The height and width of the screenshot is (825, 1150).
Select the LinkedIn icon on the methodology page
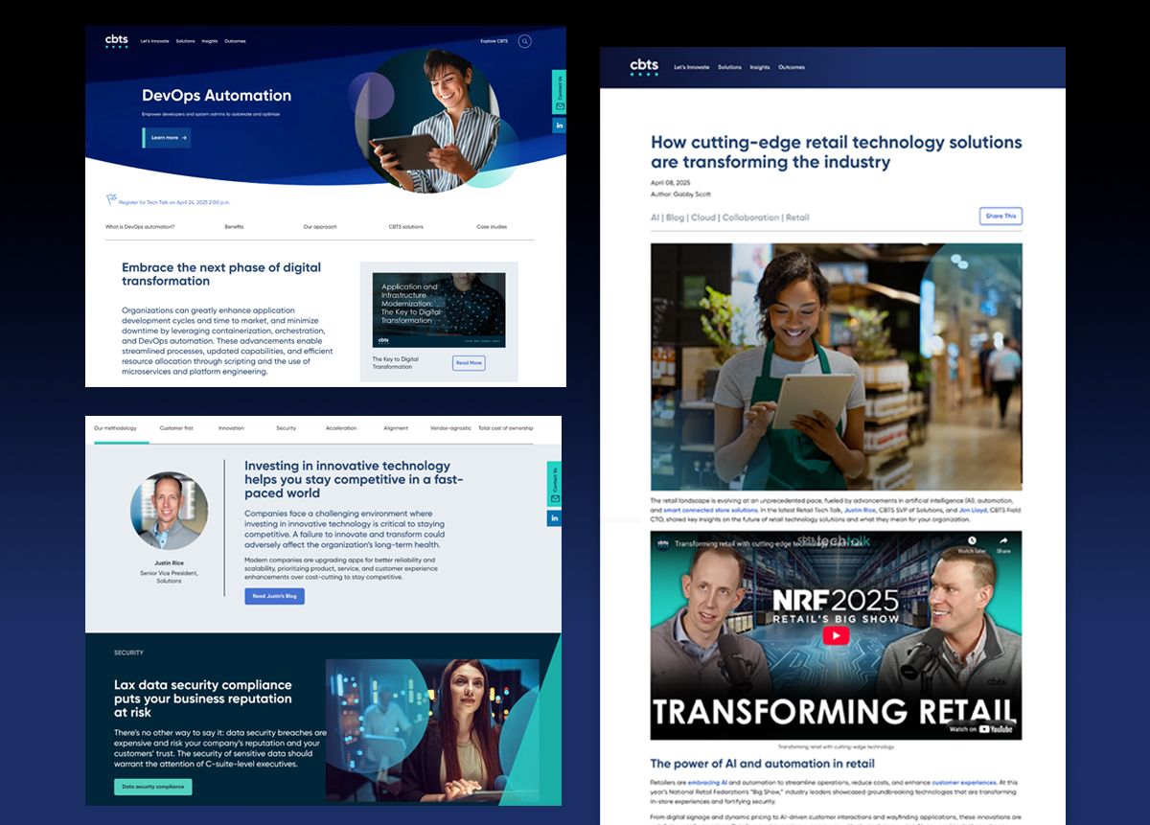point(554,517)
